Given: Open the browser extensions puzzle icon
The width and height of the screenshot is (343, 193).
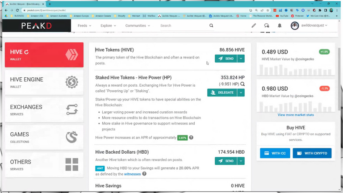Looking at the screenshot, I should (320, 10).
